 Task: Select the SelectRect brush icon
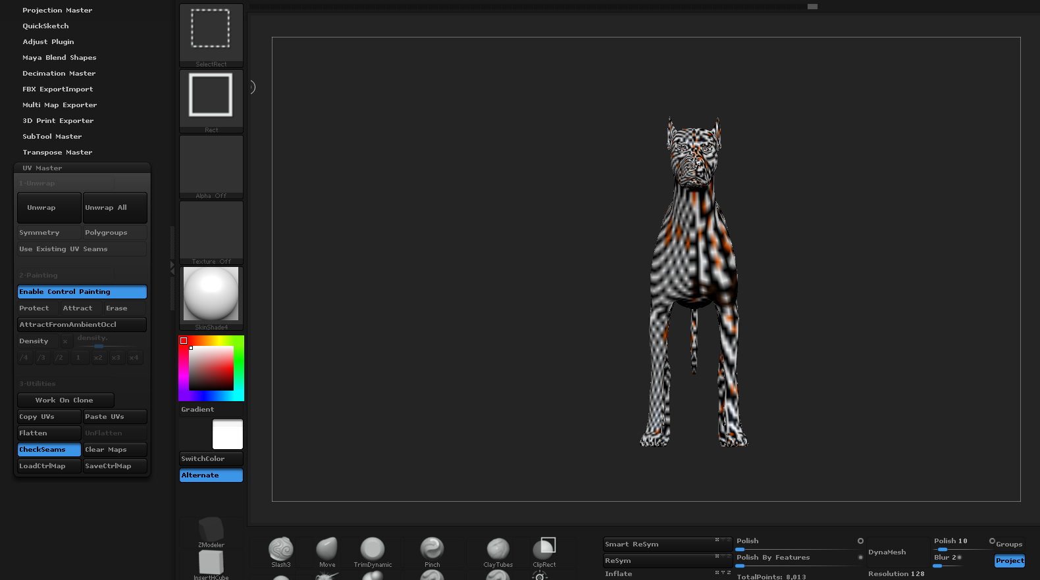click(x=211, y=30)
